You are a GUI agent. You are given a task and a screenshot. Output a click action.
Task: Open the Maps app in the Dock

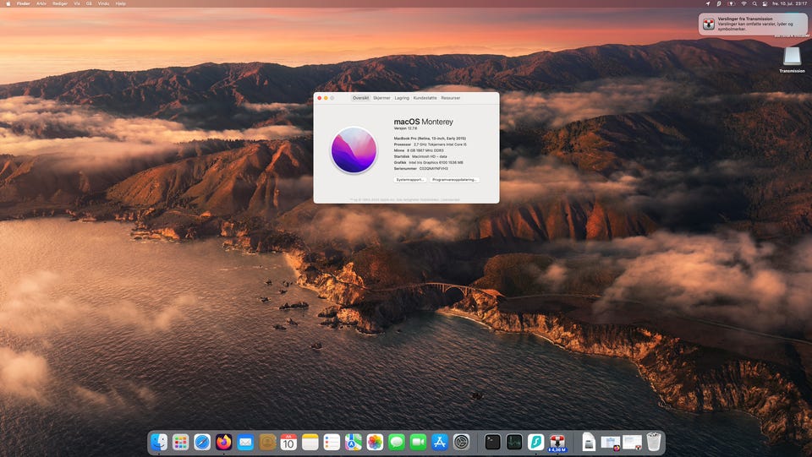tap(354, 442)
